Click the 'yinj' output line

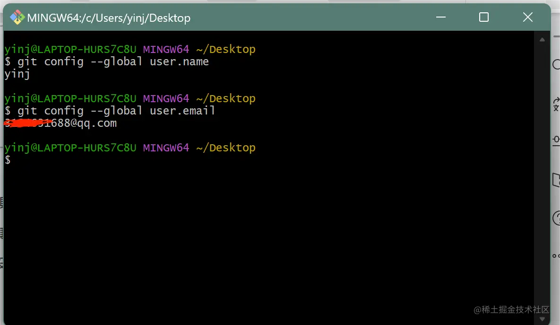(x=17, y=74)
